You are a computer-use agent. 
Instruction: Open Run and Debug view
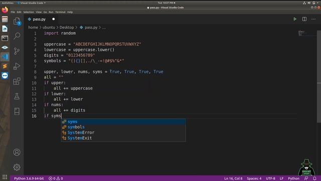[17, 66]
